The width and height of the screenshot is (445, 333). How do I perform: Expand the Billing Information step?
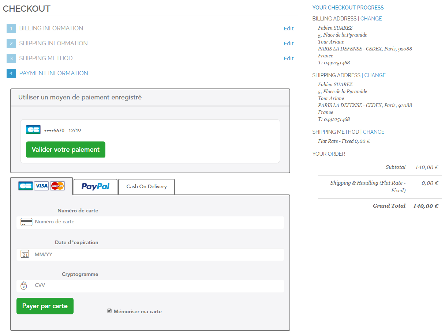[51, 29]
